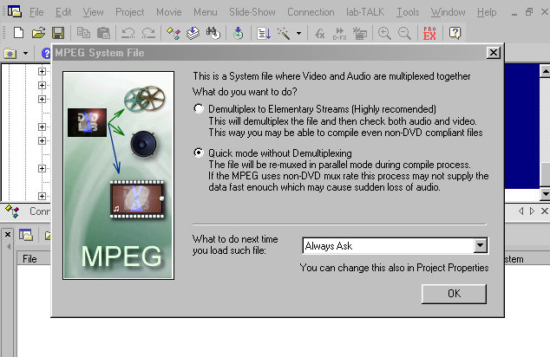The width and height of the screenshot is (550, 357).
Task: Open the File menu
Action: (x=36, y=12)
